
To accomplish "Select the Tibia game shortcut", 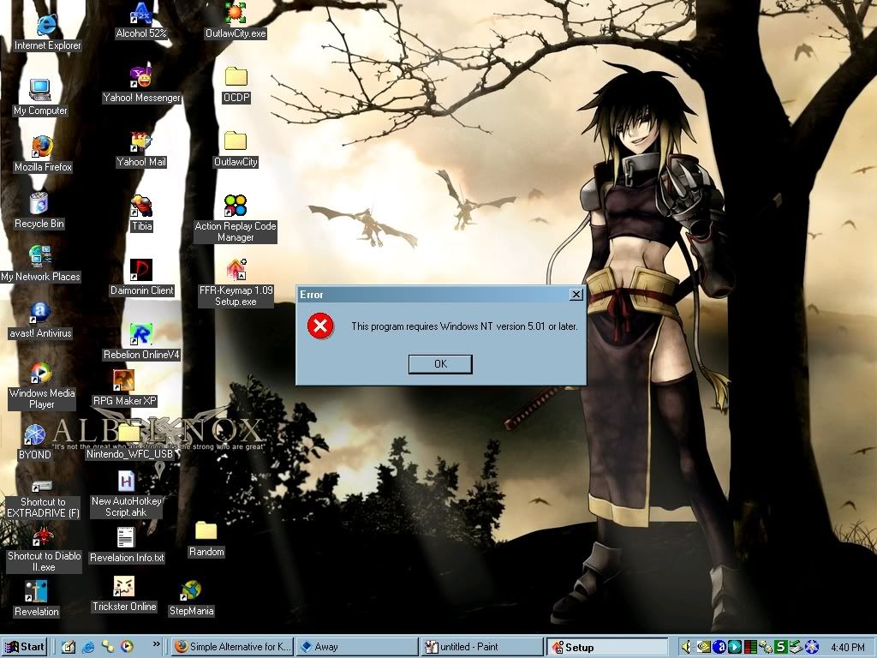I will (141, 206).
